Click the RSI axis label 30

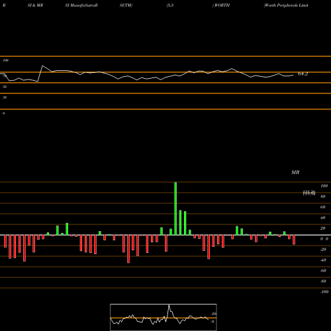5,97
